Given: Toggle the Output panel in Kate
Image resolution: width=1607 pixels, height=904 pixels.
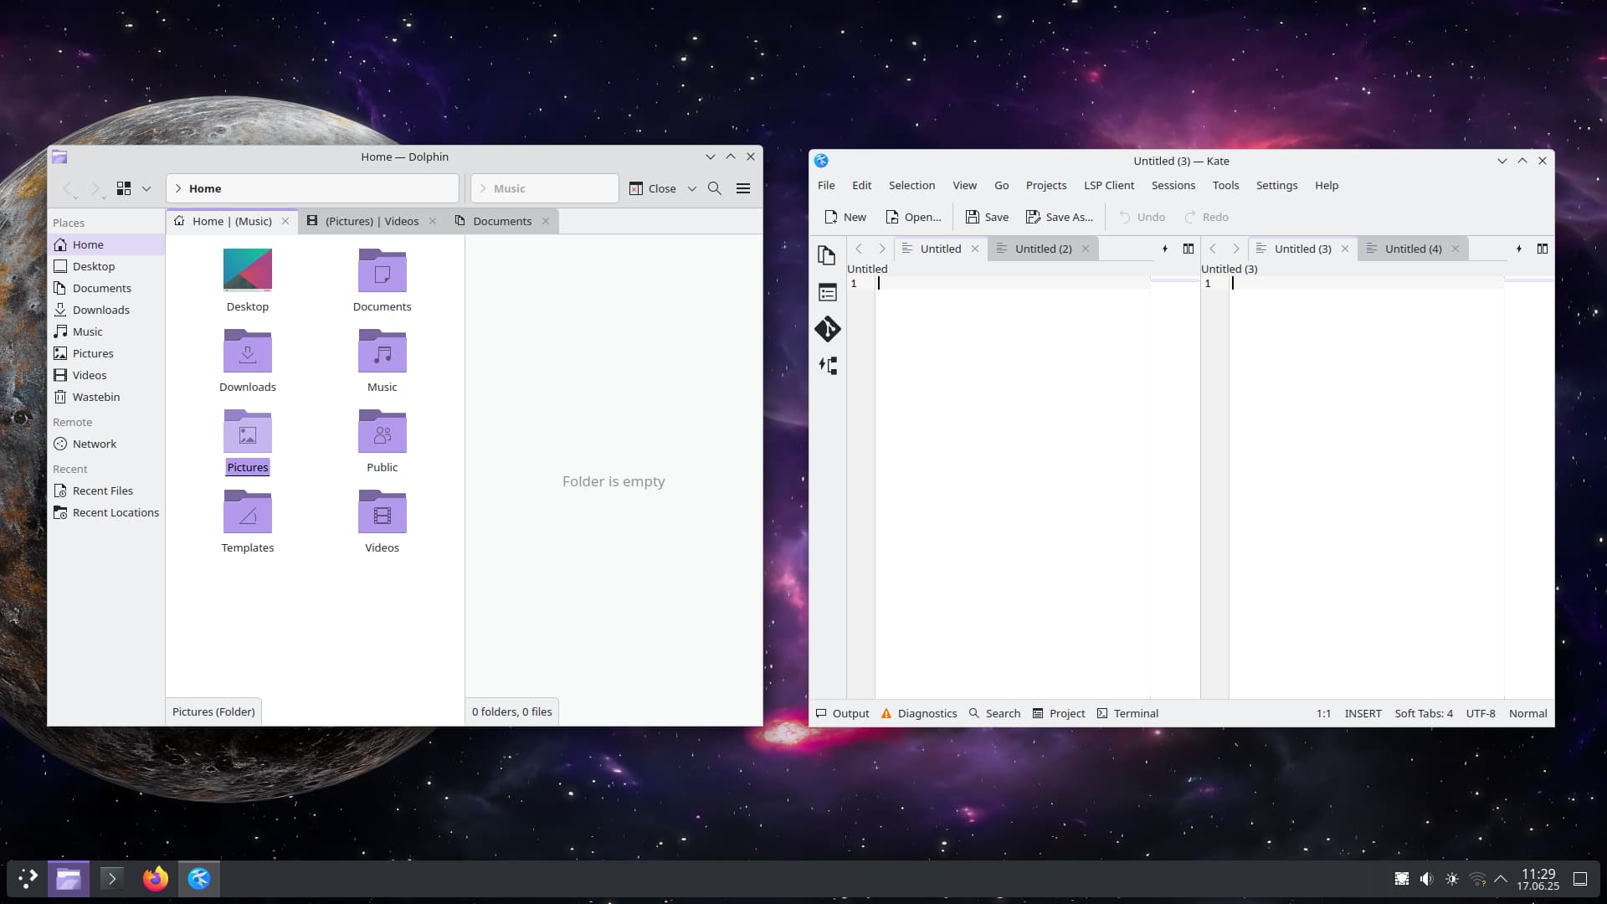Looking at the screenshot, I should (x=842, y=713).
